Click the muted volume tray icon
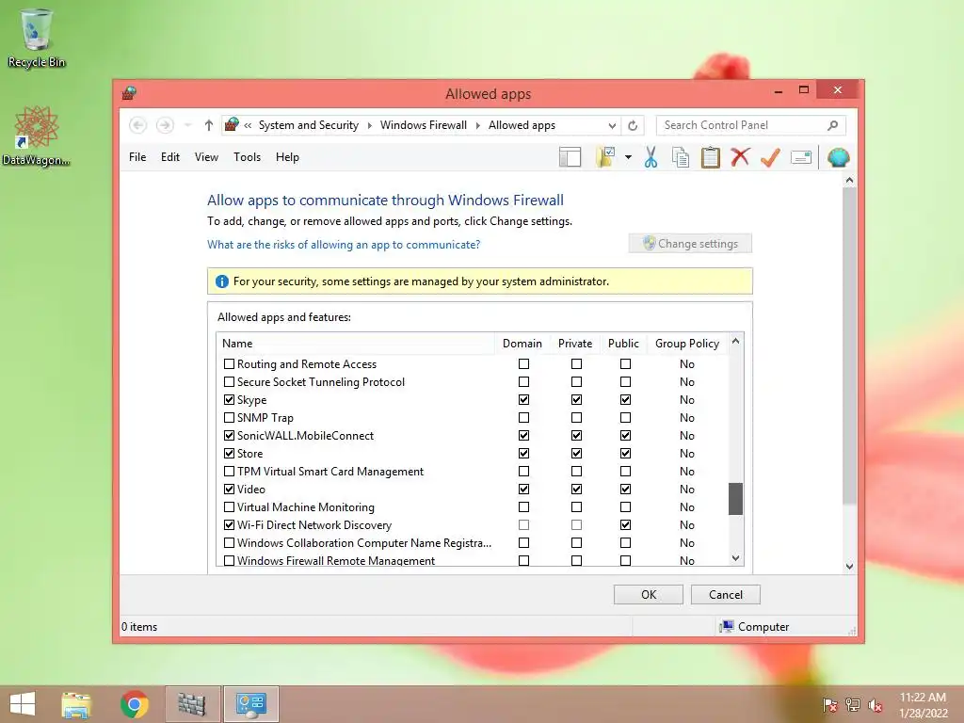This screenshot has height=723, width=964. click(x=876, y=705)
